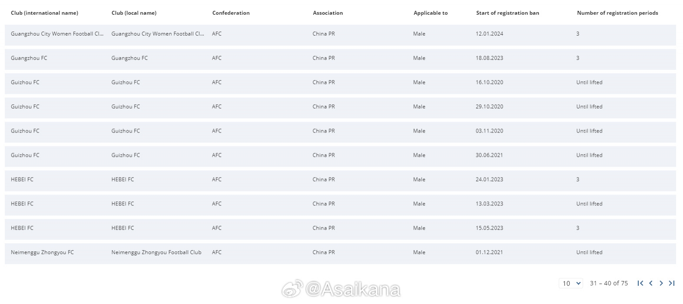Click the 31 – 40 of 75 page indicator
The height and width of the screenshot is (304, 683).
609,283
